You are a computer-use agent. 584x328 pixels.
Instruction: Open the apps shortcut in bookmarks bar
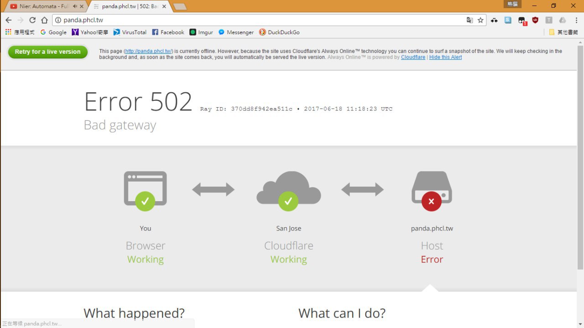(x=20, y=32)
